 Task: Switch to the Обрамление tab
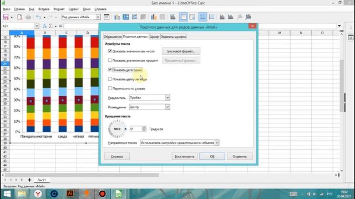(113, 36)
